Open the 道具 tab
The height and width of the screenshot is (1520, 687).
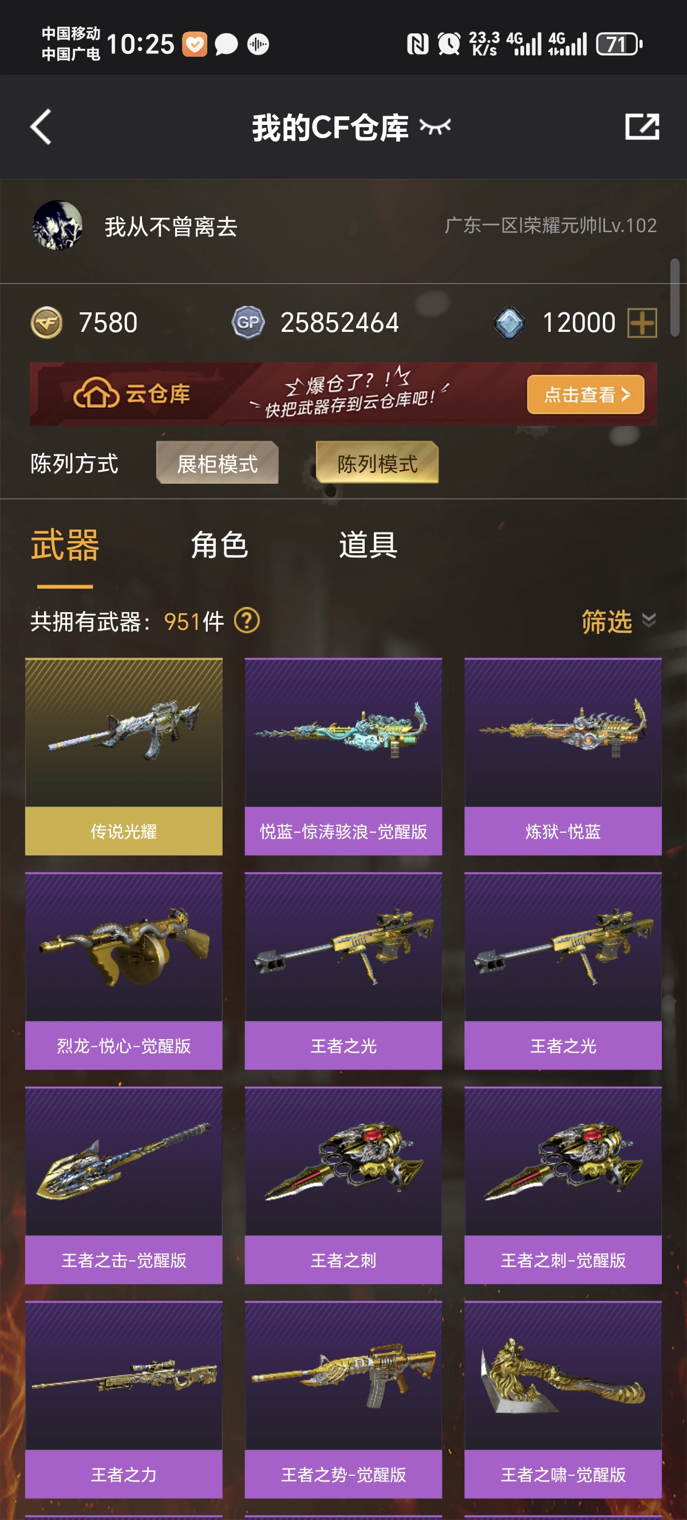(x=368, y=544)
